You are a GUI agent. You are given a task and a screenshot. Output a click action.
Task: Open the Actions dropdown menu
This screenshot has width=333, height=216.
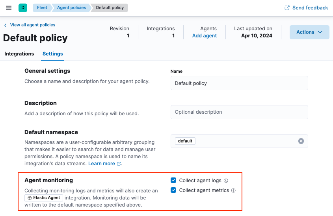[309, 32]
